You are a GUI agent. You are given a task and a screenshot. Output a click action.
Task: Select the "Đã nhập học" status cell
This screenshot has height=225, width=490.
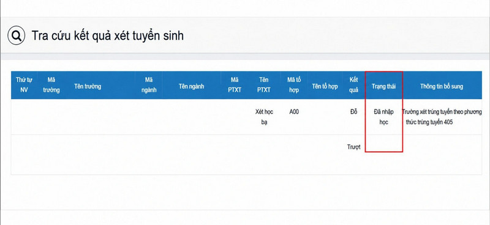[x=384, y=117]
